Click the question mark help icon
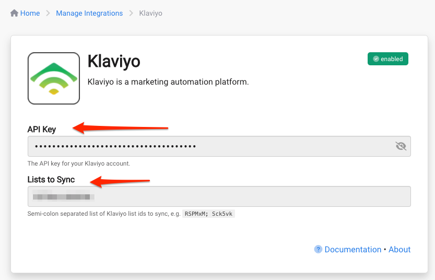Image resolution: width=435 pixels, height=280 pixels. (x=318, y=249)
